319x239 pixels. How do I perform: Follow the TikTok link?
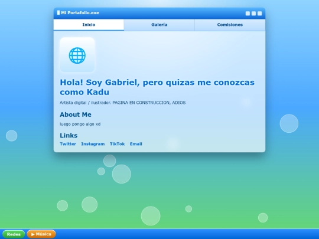(x=117, y=144)
